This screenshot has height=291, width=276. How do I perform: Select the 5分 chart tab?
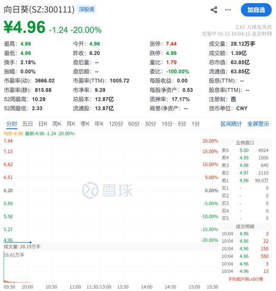click(x=182, y=124)
